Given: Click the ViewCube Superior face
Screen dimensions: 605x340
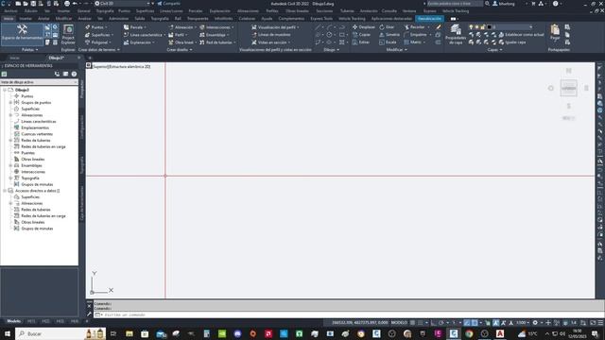Looking at the screenshot, I should point(569,88).
